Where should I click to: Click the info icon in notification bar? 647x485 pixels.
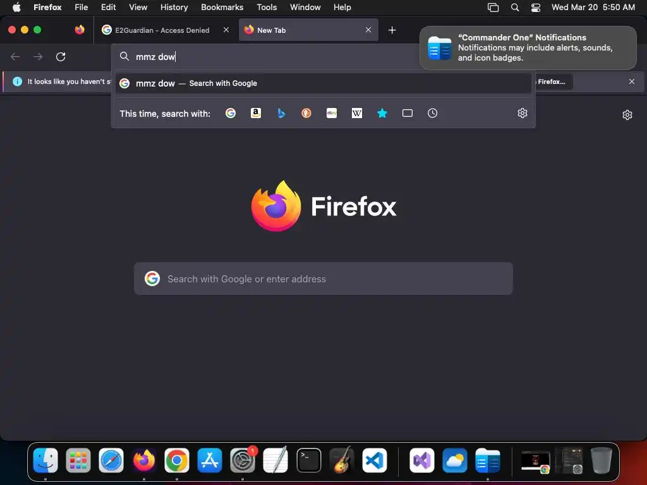[x=17, y=81]
